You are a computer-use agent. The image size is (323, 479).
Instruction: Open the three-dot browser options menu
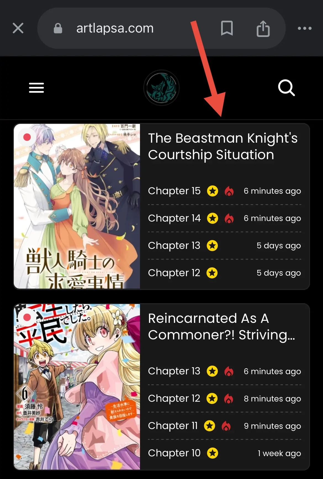[305, 28]
